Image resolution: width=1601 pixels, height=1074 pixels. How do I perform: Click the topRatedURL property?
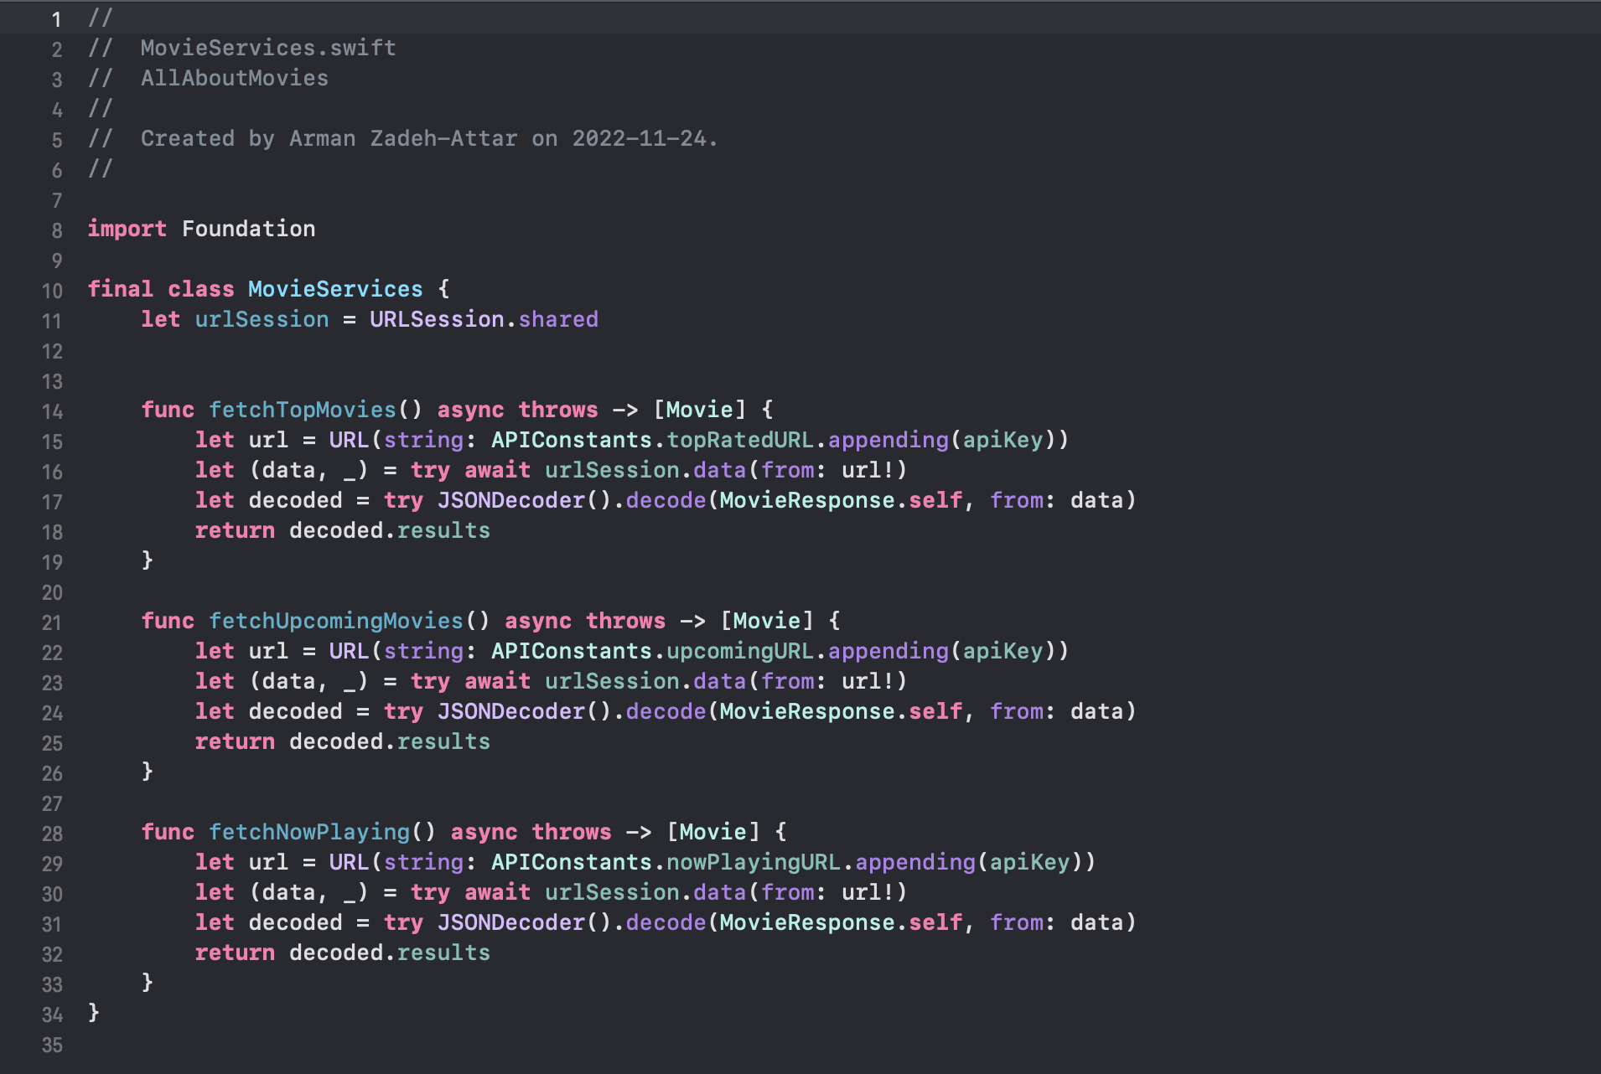(739, 440)
